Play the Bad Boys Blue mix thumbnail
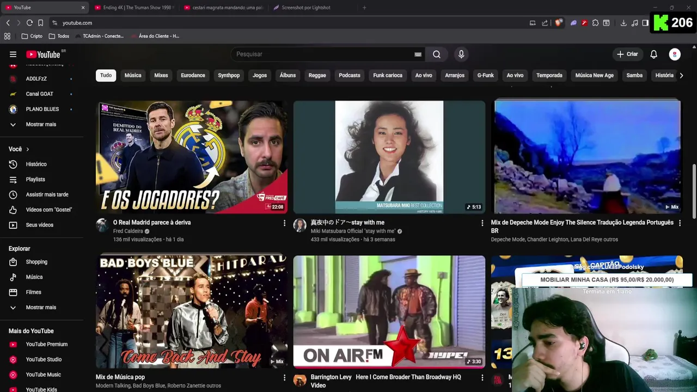This screenshot has height=392, width=697. tap(192, 312)
